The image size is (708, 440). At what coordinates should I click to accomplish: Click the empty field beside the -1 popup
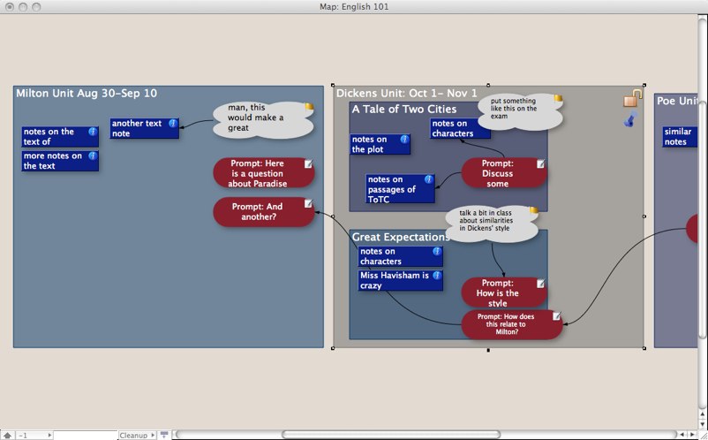pyautogui.click(x=86, y=435)
